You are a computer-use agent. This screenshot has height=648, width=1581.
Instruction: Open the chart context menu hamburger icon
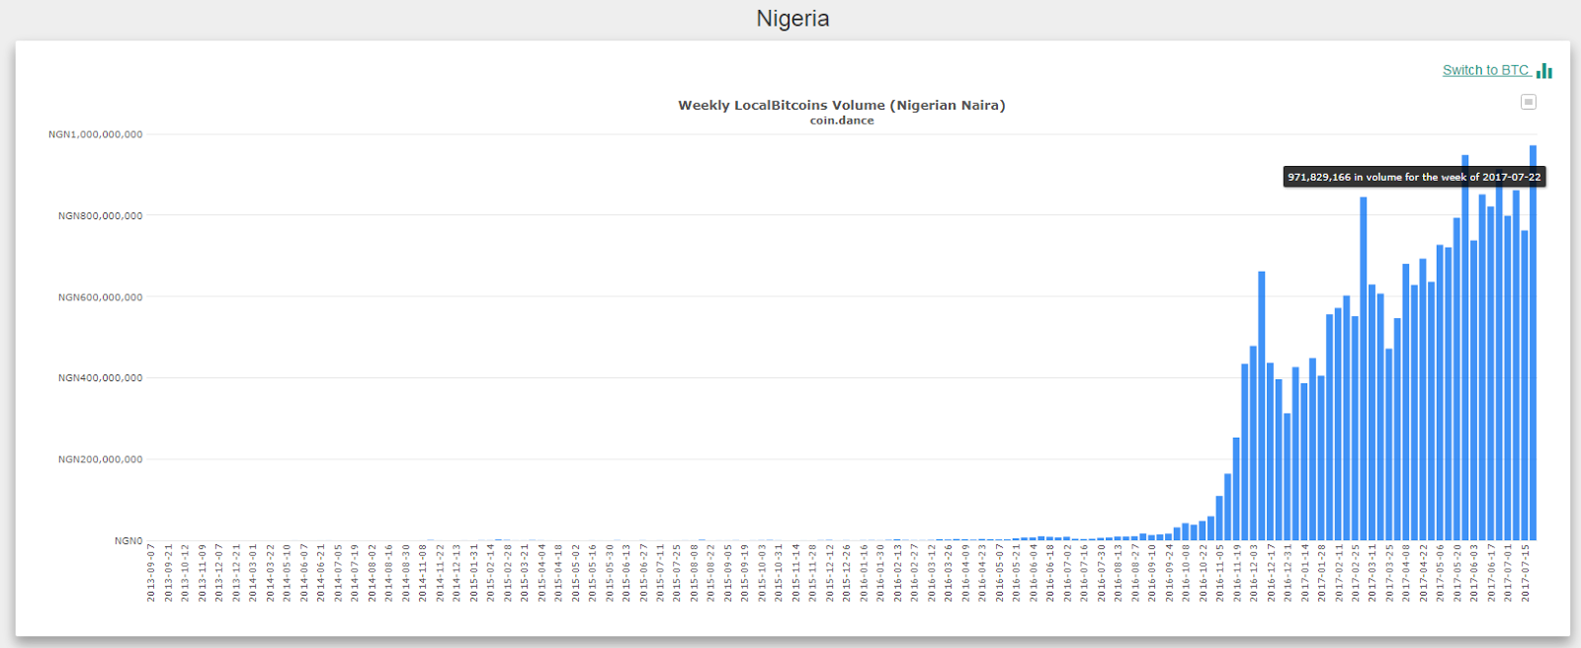coord(1529,102)
